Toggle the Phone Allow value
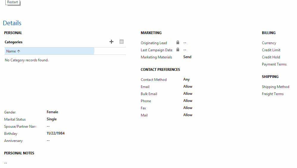 (x=188, y=101)
